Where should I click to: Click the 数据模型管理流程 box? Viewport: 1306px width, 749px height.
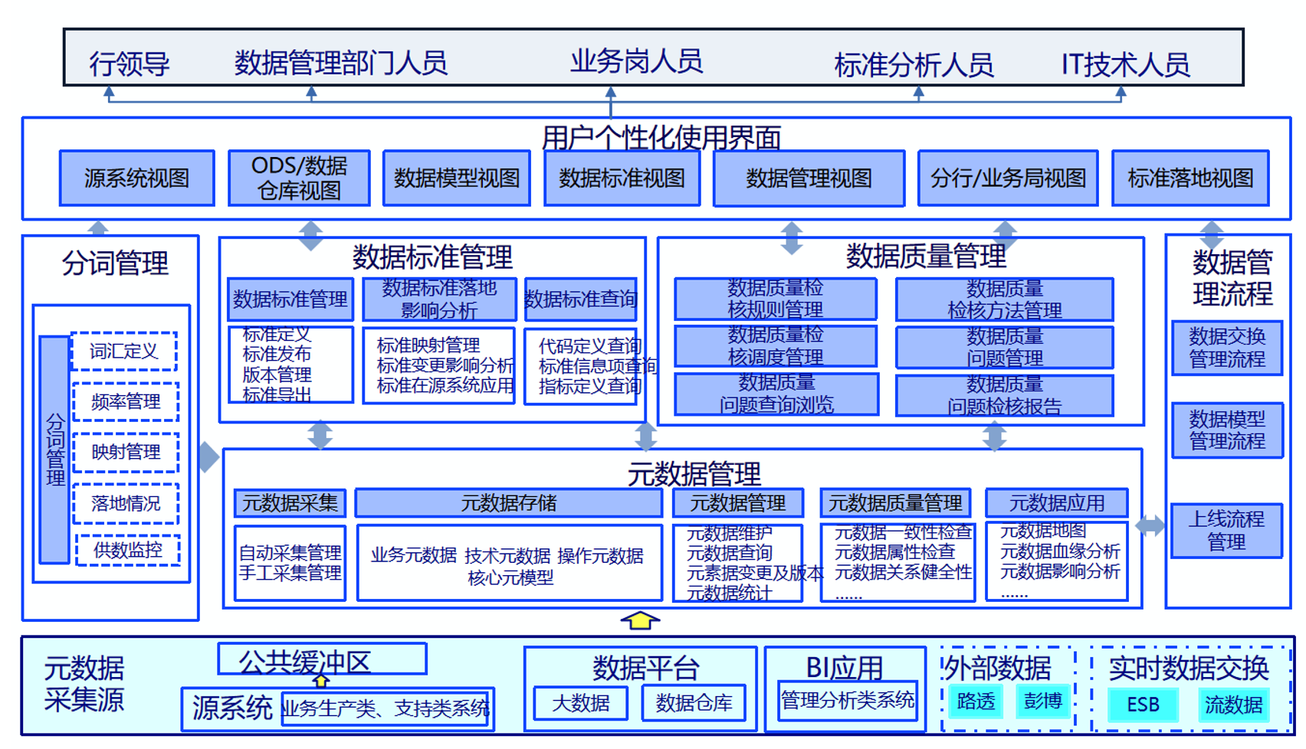tap(1227, 430)
